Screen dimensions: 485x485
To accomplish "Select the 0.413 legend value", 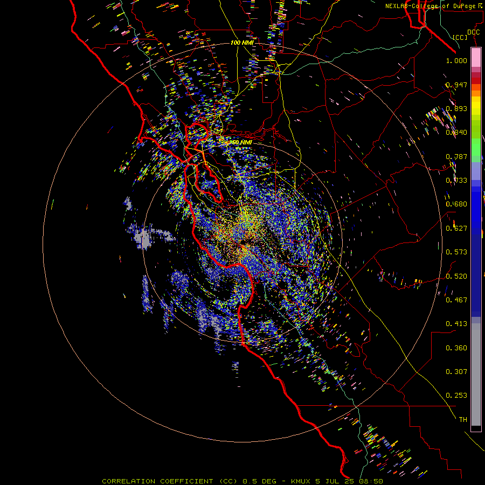I will coord(456,324).
